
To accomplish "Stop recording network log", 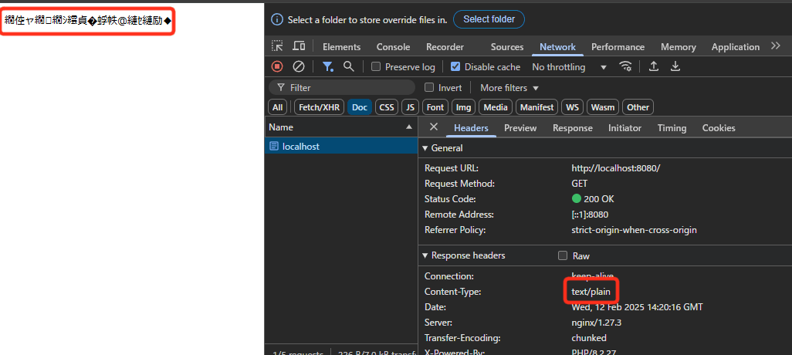I will pos(277,67).
